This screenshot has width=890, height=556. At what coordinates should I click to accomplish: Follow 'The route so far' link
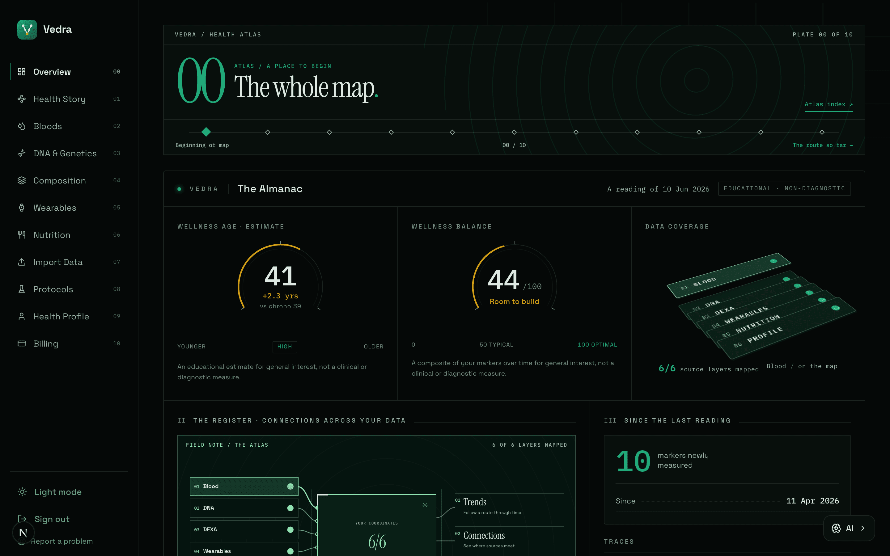[x=823, y=145]
